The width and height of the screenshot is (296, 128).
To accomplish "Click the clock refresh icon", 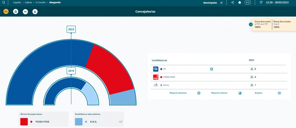I will [x=261, y=2].
